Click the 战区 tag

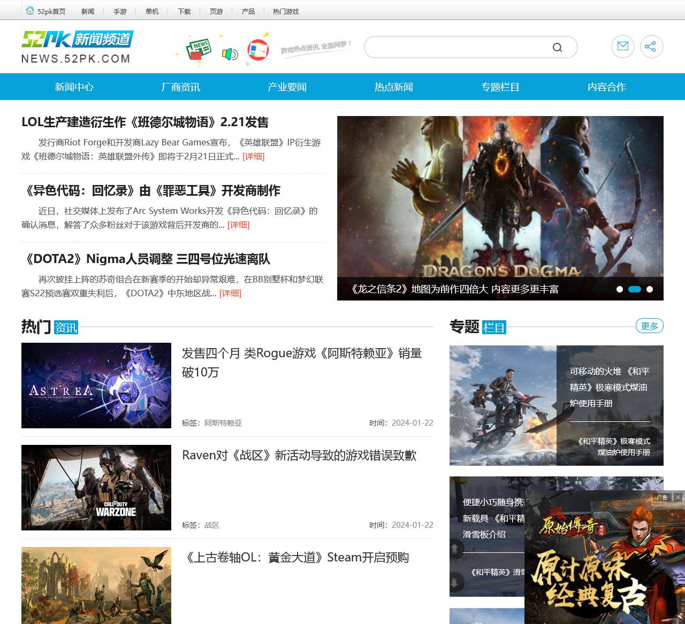[212, 525]
